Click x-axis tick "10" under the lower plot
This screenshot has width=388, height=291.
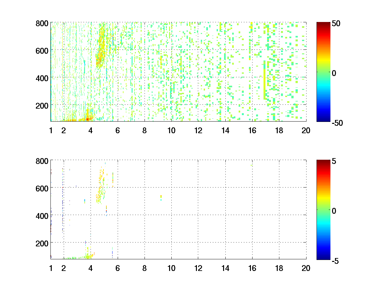point(171,268)
